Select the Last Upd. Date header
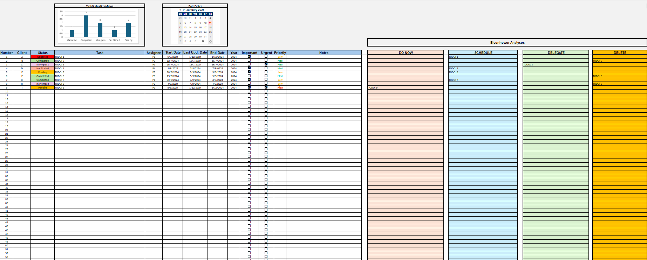Viewport: 647px width, 260px height. [195, 53]
